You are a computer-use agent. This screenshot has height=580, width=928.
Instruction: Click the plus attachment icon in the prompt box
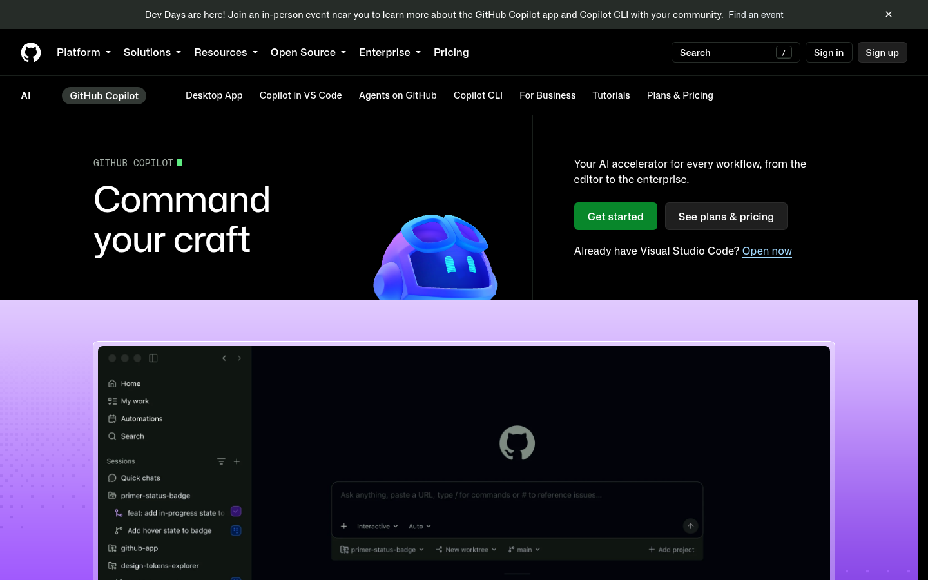point(344,527)
